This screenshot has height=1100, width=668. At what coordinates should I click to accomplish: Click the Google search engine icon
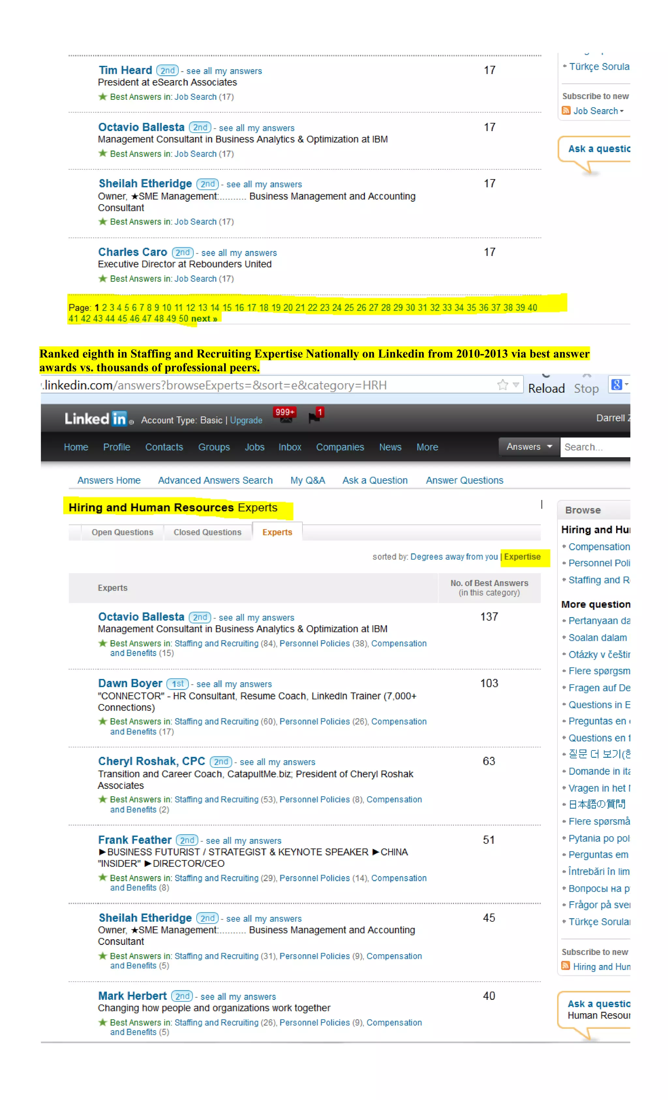pyautogui.click(x=617, y=384)
